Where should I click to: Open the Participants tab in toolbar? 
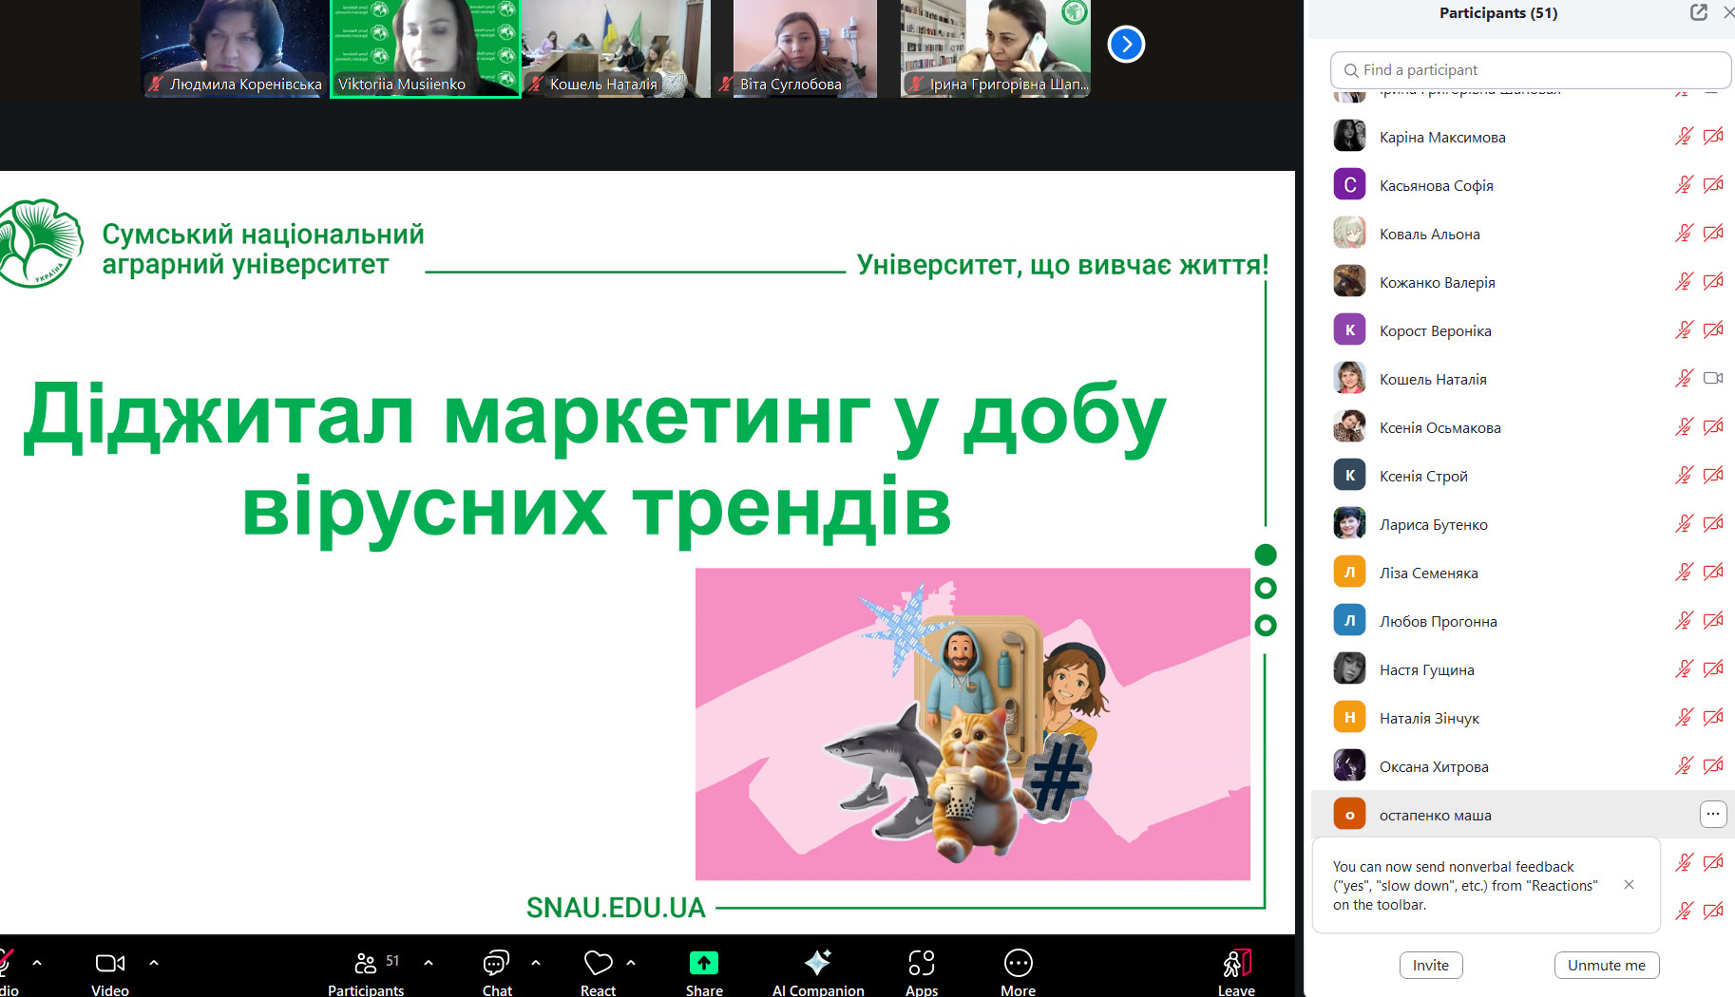[x=366, y=963]
